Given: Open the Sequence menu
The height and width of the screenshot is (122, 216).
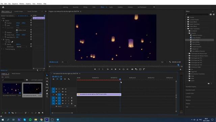Looking at the screenshot, I should click(15, 4).
